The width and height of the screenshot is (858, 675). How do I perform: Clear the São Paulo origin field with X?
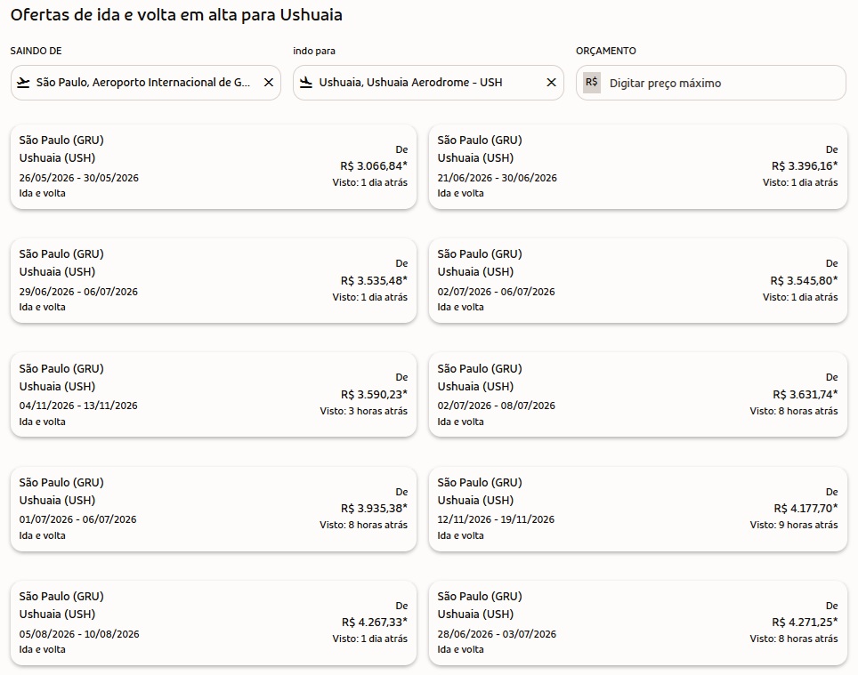(x=269, y=83)
